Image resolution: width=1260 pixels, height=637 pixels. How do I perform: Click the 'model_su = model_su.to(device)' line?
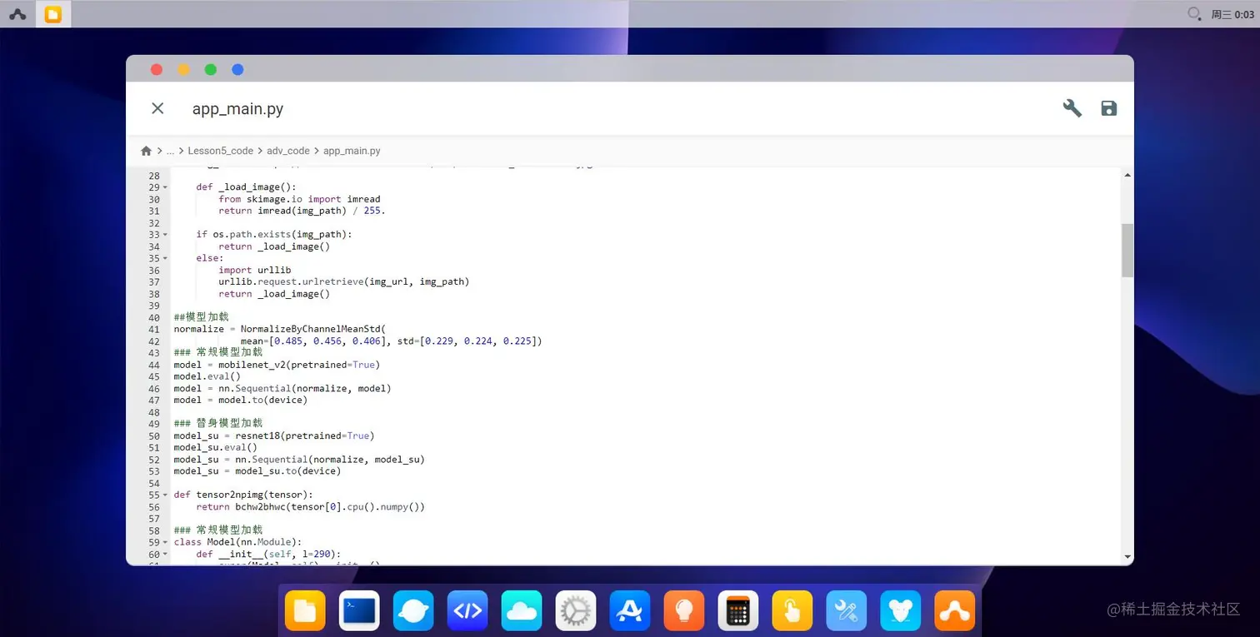(x=257, y=470)
